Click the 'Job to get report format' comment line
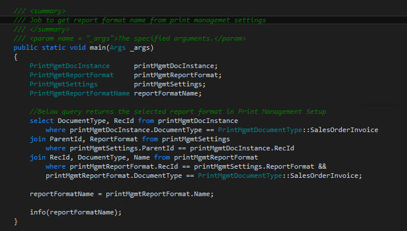This screenshot has height=231, width=407. point(142,20)
